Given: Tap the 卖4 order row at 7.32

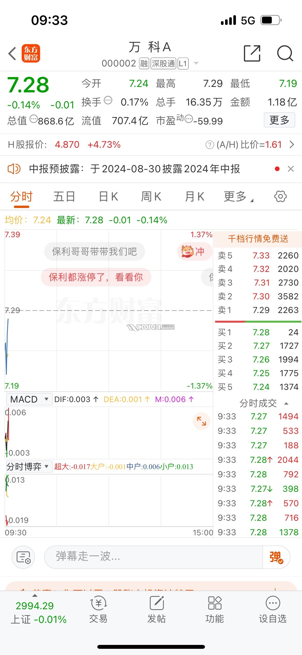Looking at the screenshot, I should click(258, 269).
